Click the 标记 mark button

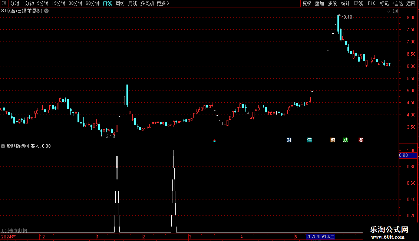(384, 3)
